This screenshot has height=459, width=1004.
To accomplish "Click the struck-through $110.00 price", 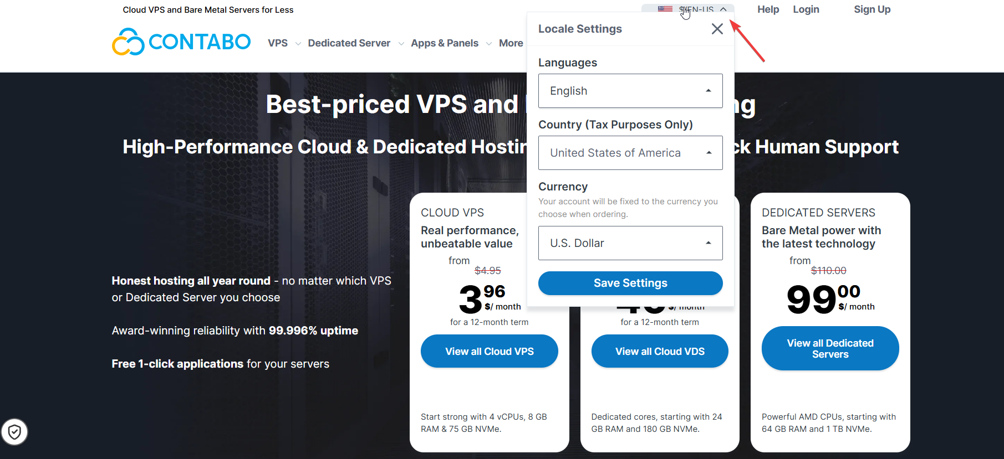I will [829, 271].
